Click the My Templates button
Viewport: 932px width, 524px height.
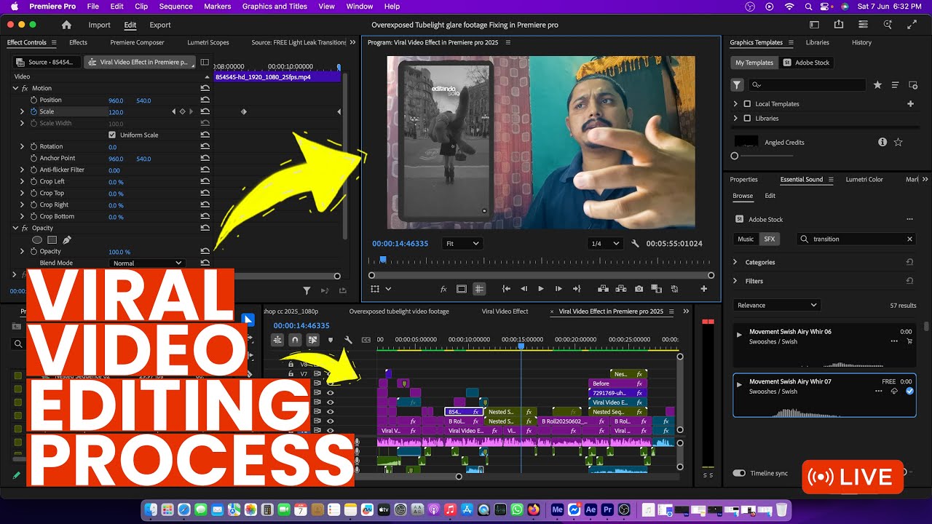754,63
